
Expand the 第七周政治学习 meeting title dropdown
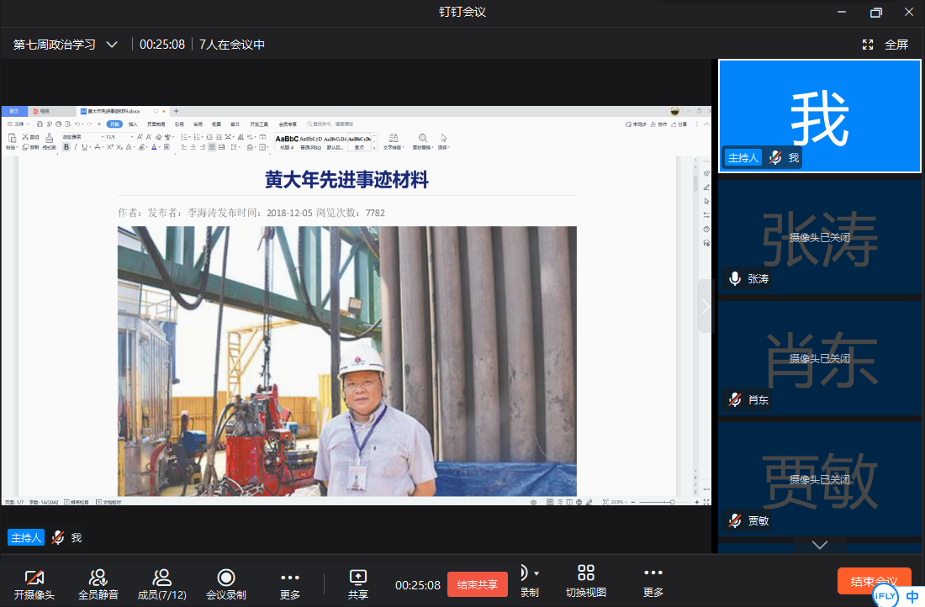point(112,45)
